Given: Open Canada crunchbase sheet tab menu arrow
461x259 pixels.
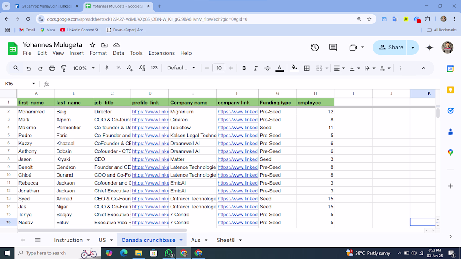Looking at the screenshot, I should click(x=181, y=240).
